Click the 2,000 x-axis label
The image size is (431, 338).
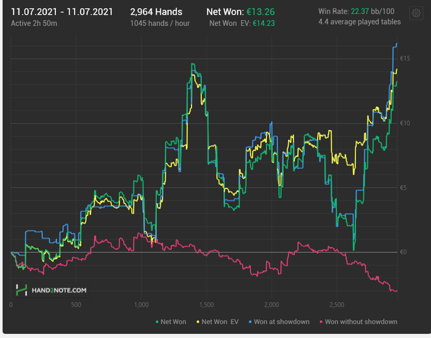click(272, 305)
